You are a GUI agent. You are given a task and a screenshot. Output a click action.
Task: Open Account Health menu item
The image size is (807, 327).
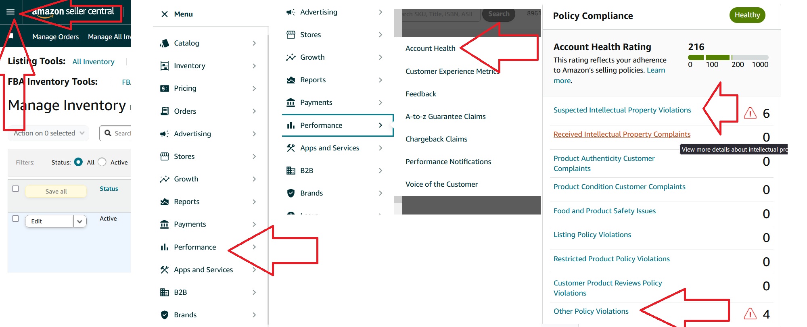(x=430, y=48)
